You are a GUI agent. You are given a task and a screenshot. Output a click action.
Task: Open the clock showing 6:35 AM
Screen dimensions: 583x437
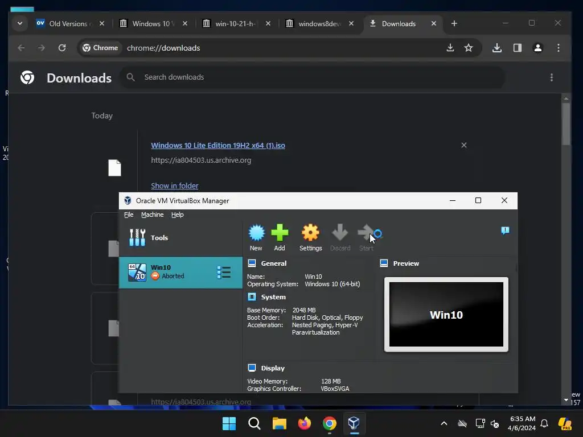pos(522,423)
